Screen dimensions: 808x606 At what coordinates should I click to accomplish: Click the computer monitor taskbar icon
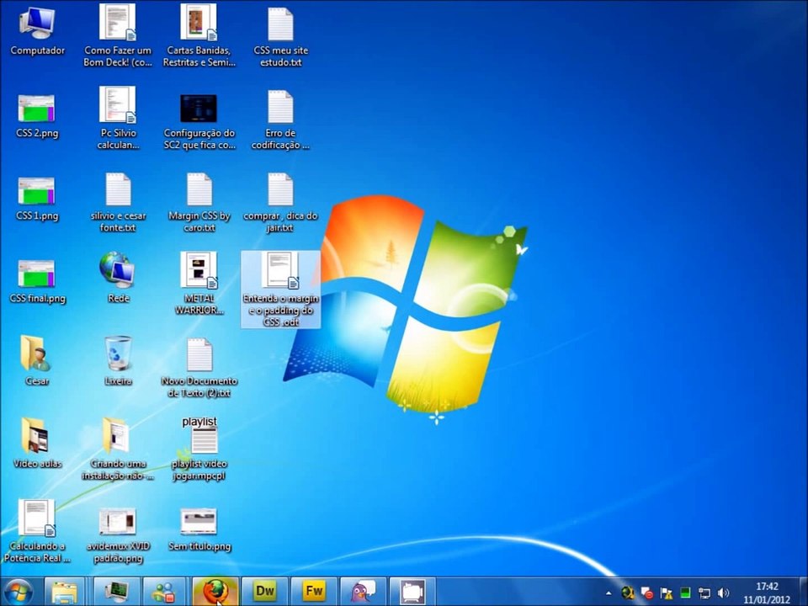tap(116, 592)
